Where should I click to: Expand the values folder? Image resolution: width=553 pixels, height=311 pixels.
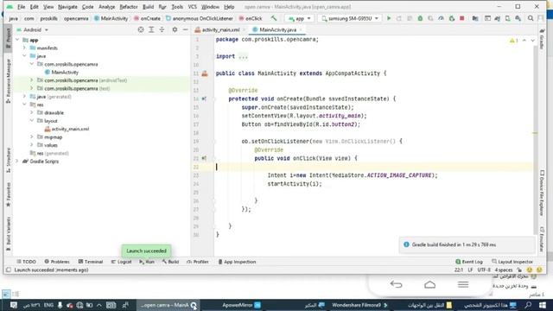coord(31,145)
